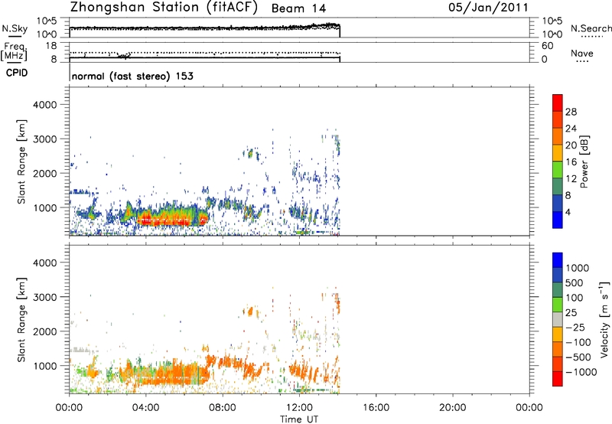
Task: Click the 'N.Sky' legend label
Action: click(x=15, y=28)
